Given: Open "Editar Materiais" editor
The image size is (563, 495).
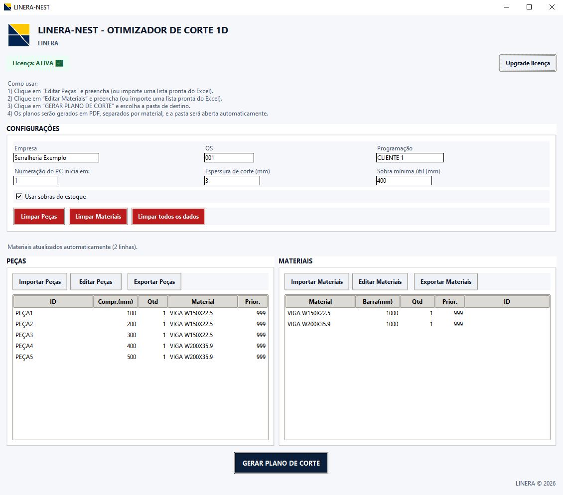Looking at the screenshot, I should pyautogui.click(x=380, y=281).
